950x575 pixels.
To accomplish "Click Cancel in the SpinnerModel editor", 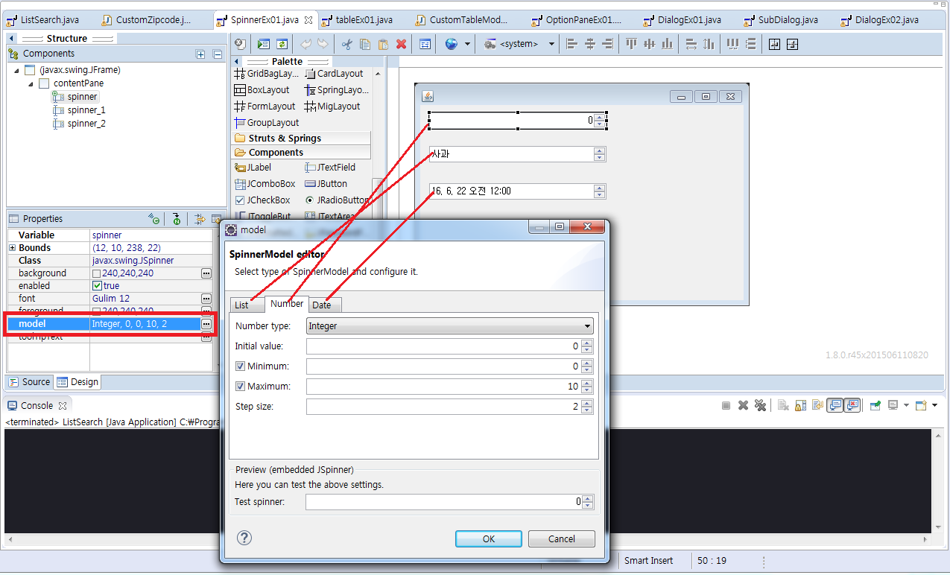I will coord(561,539).
